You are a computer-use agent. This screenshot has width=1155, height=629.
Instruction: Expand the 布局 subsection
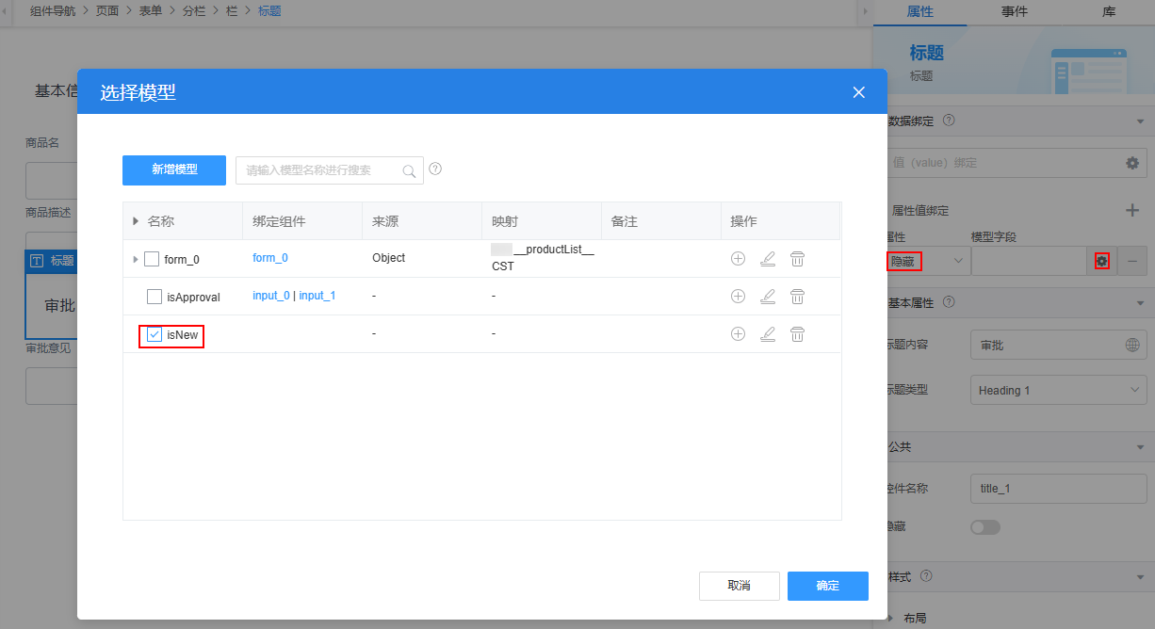pyautogui.click(x=889, y=619)
